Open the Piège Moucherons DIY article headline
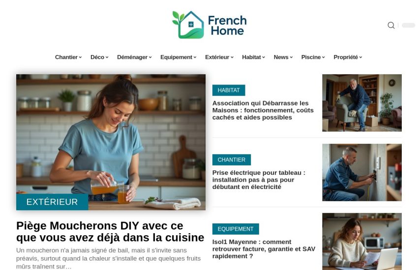The height and width of the screenshot is (270, 418). pyautogui.click(x=110, y=232)
